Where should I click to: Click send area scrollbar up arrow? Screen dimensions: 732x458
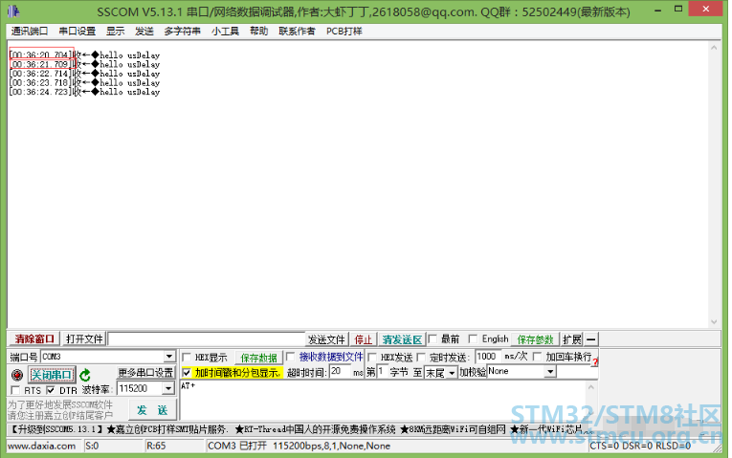click(x=591, y=387)
